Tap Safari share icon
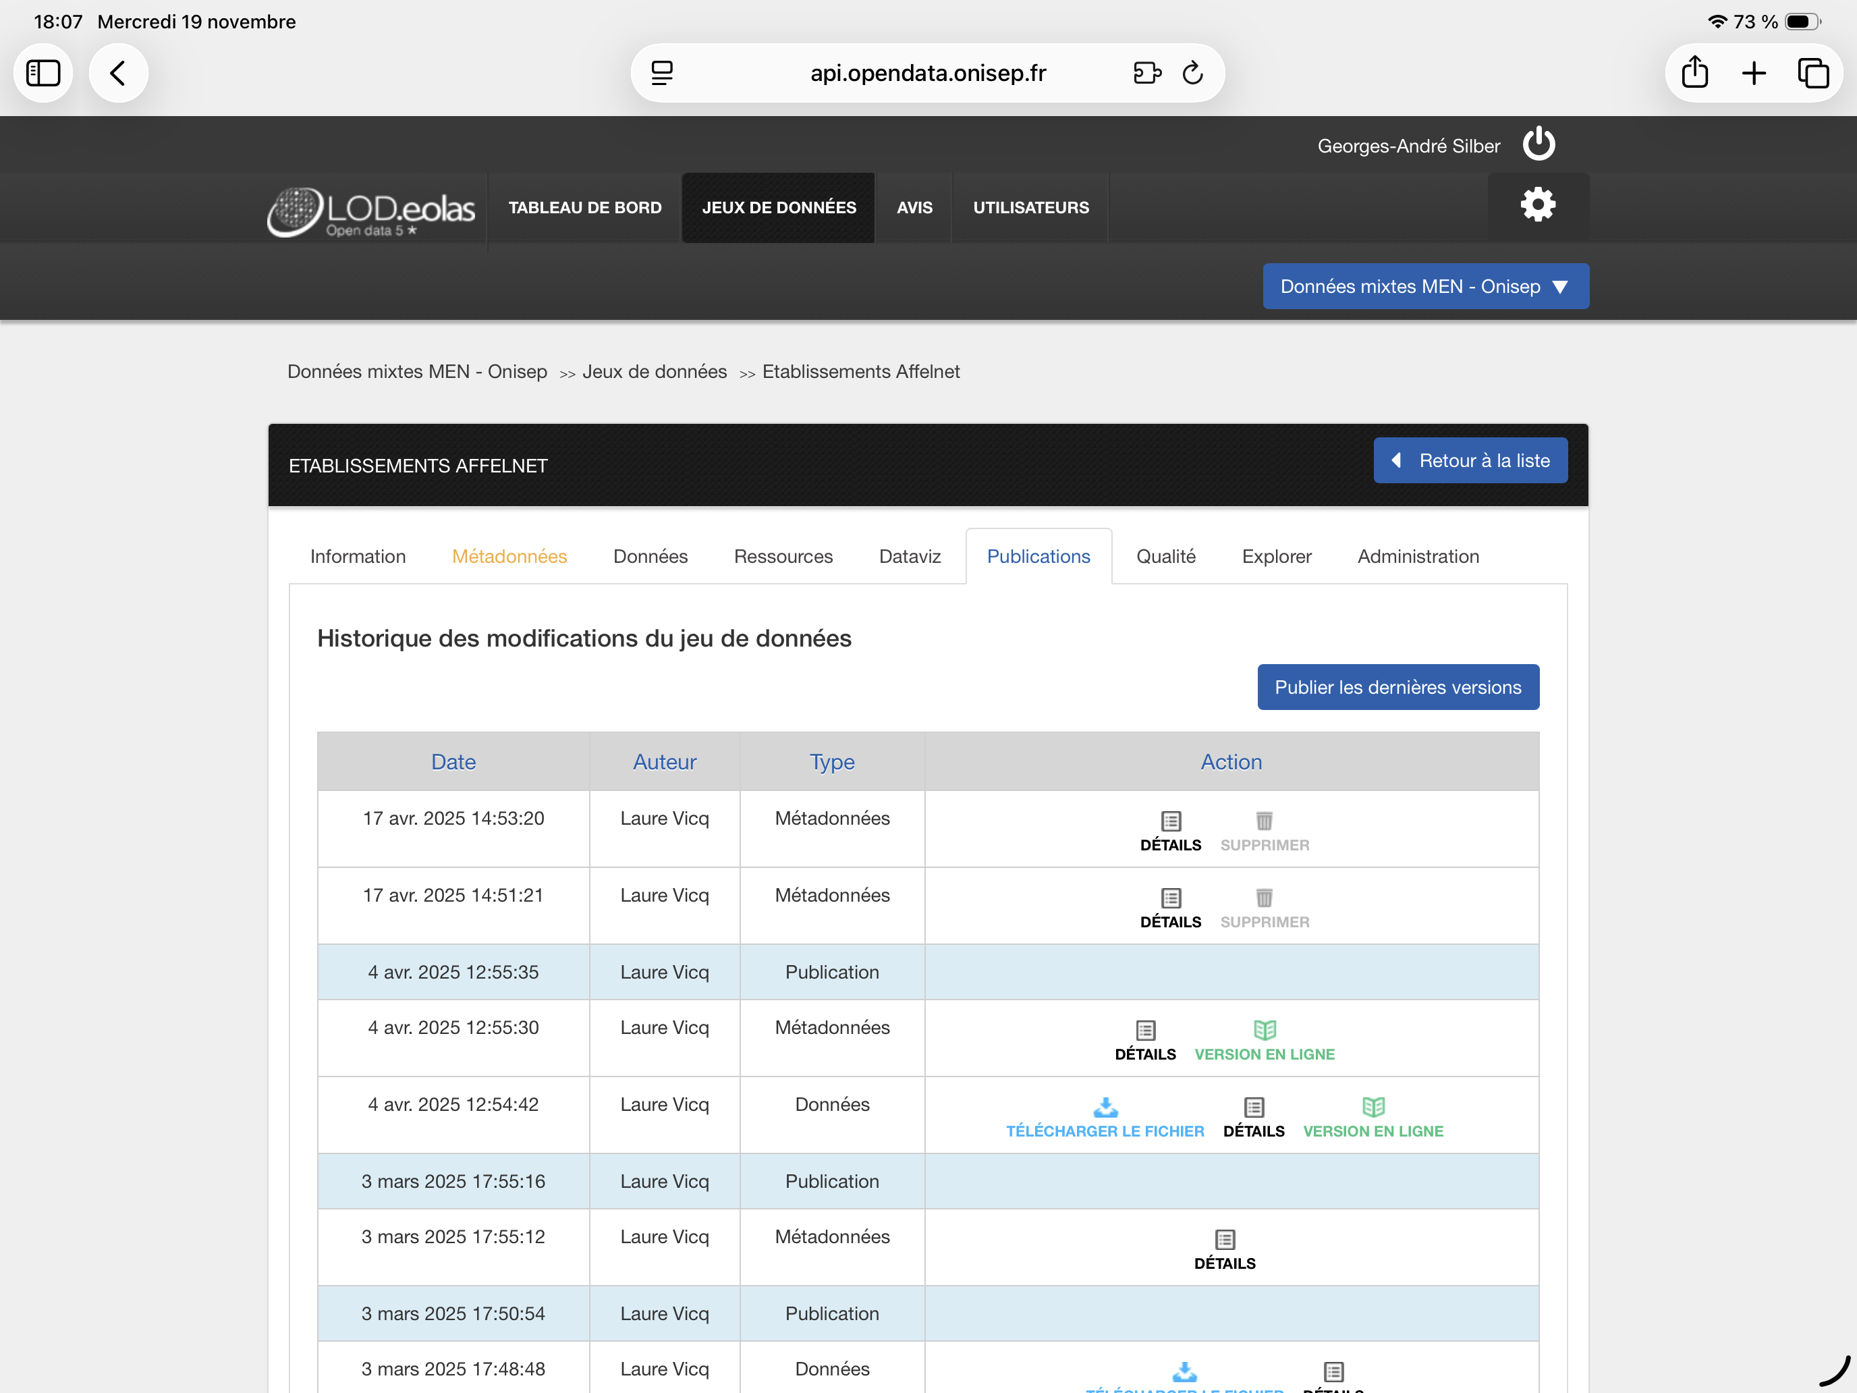The height and width of the screenshot is (1393, 1857). pos(1694,73)
